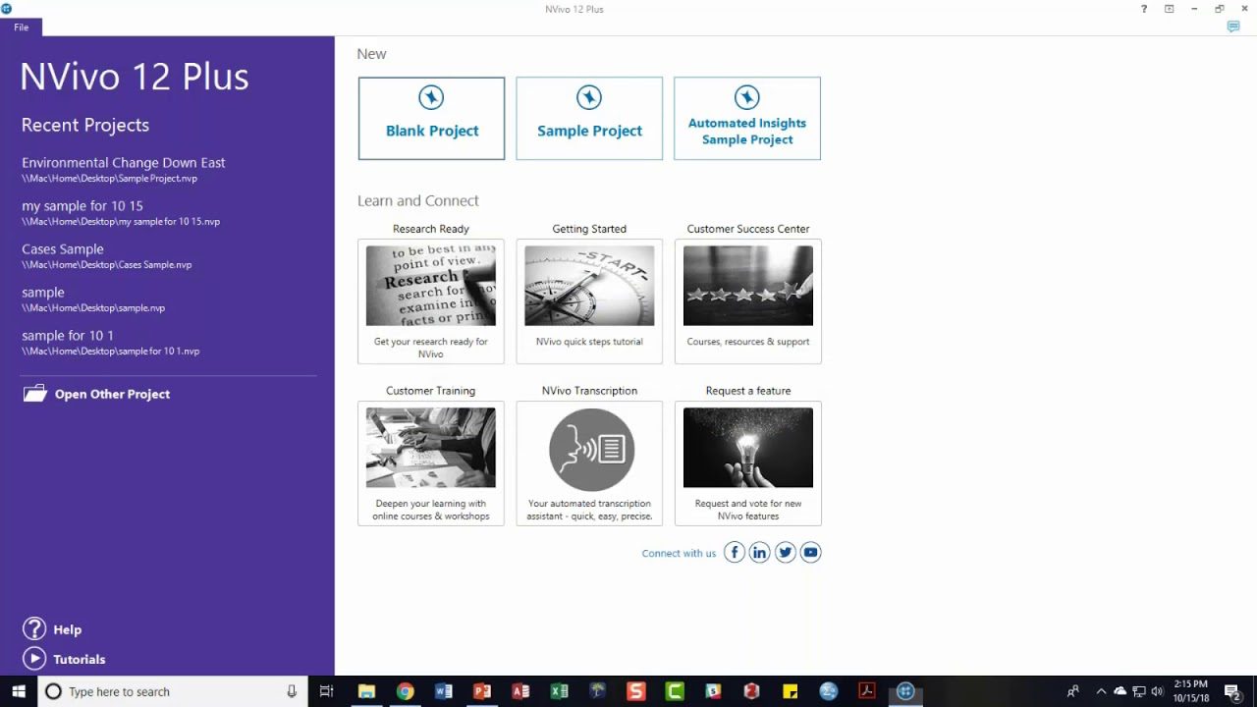Open Microsoft Excel from the taskbar

559,691
